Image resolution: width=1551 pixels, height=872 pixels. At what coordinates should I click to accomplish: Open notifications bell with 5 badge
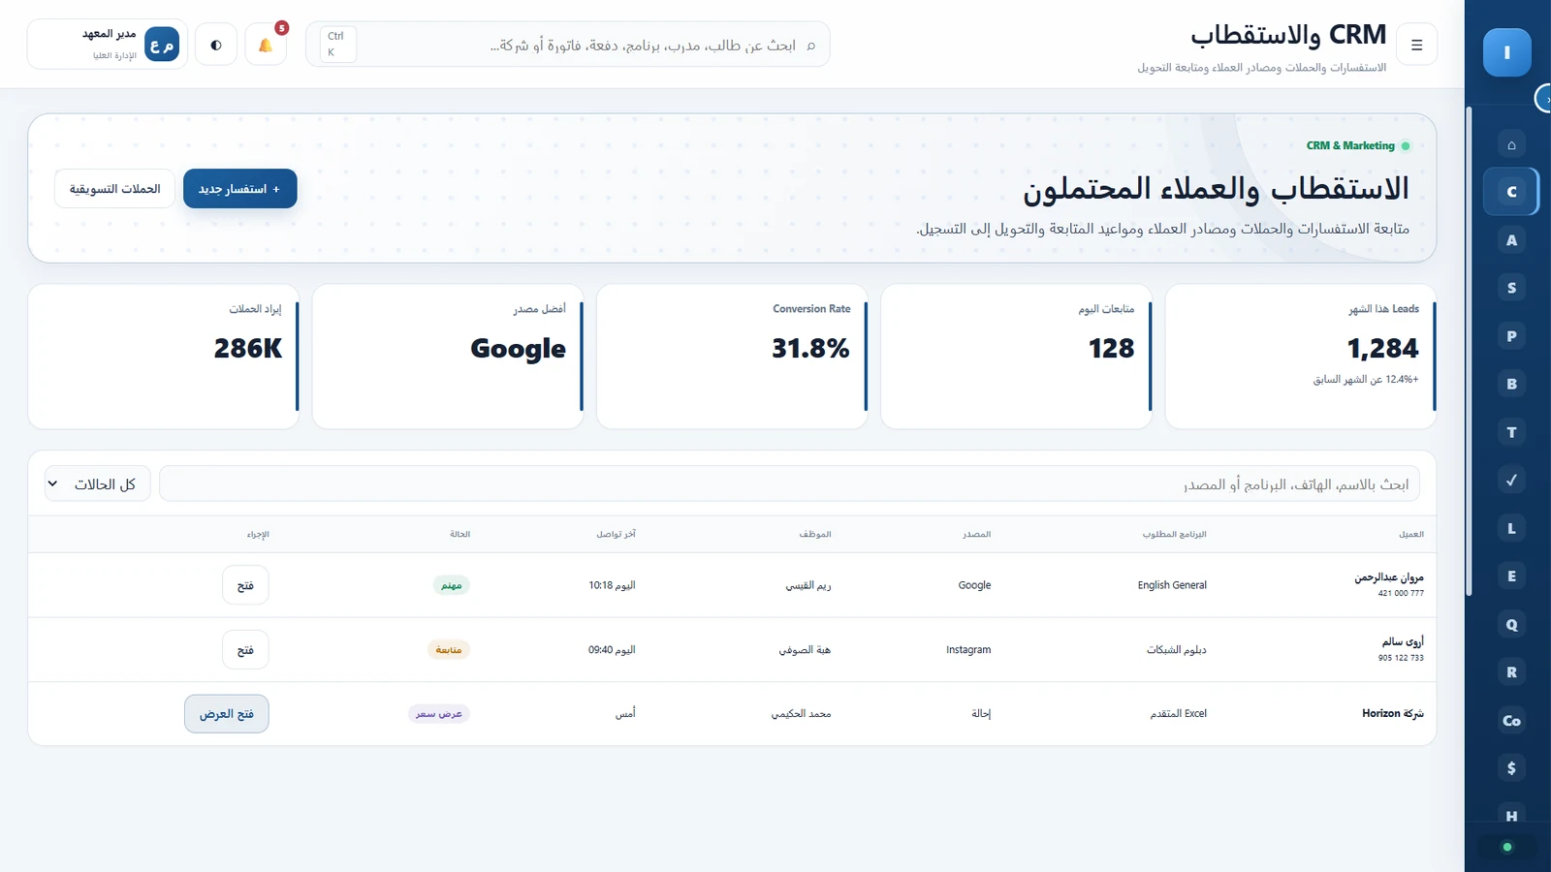[x=266, y=45]
